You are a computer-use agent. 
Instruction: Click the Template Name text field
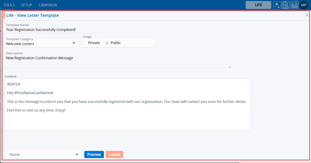click(x=54, y=30)
